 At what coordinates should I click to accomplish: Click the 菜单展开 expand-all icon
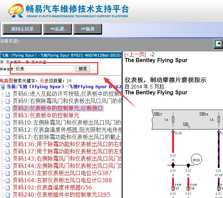[x=2, y=62]
